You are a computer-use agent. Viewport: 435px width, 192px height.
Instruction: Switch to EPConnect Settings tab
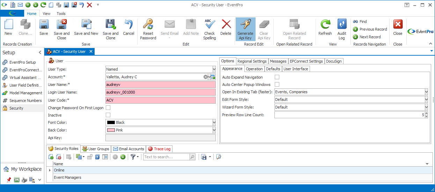(306, 61)
